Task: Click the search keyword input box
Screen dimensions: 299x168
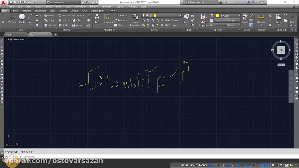Action: tap(199, 2)
